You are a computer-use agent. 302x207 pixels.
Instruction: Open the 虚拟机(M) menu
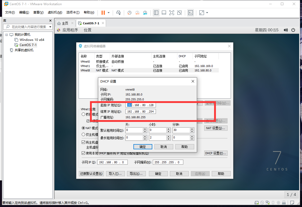point(55,12)
